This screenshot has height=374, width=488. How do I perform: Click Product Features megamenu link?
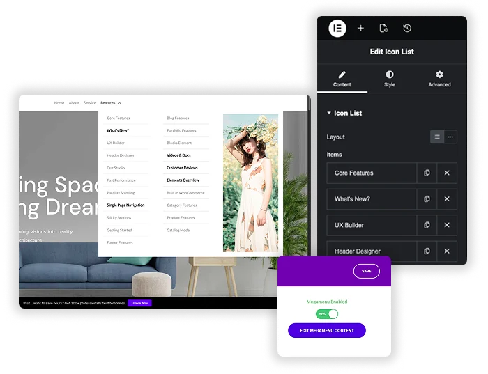181,217
